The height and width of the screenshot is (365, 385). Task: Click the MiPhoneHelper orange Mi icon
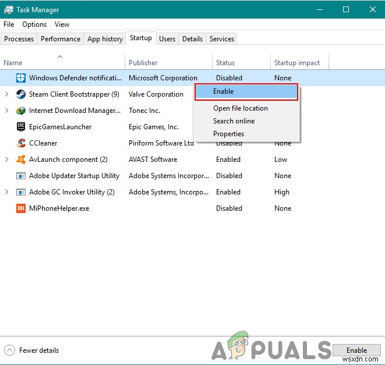pos(21,208)
